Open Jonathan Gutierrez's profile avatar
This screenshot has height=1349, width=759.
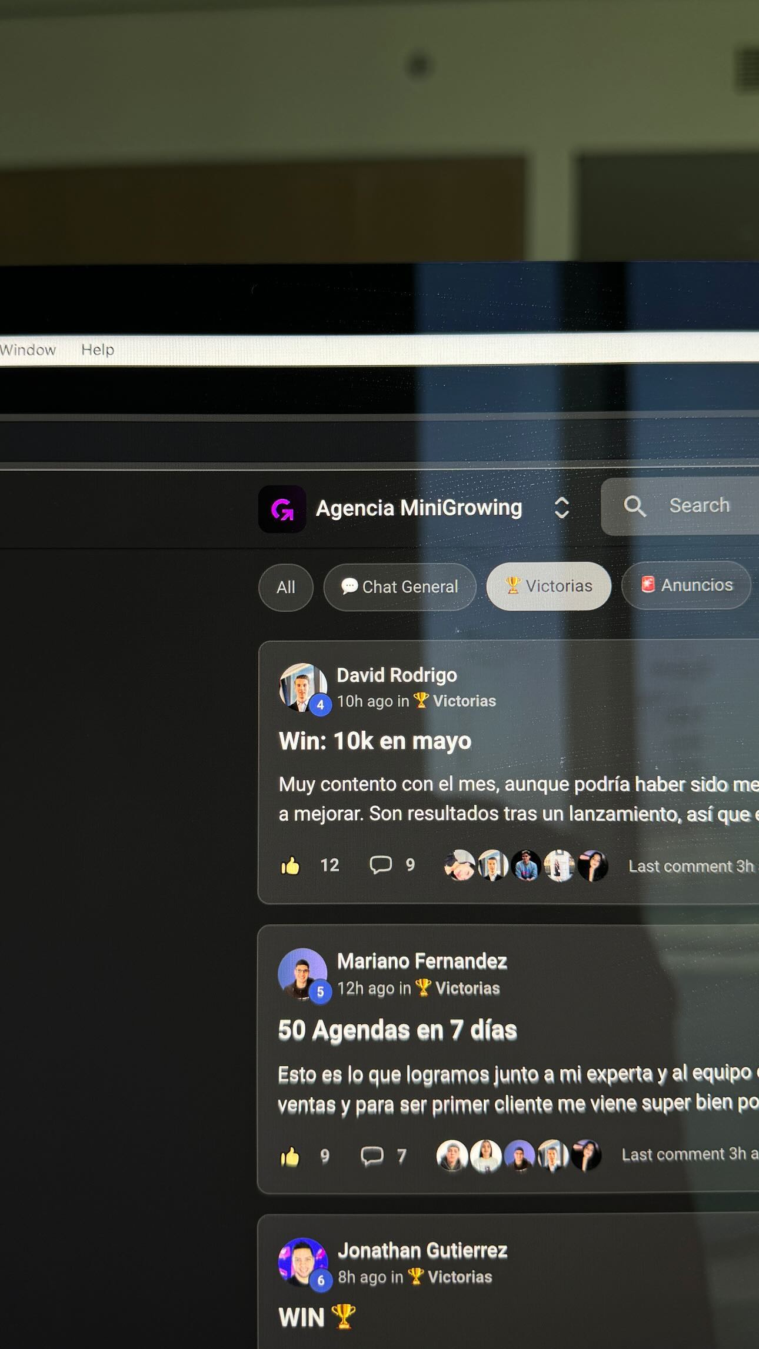click(303, 1262)
